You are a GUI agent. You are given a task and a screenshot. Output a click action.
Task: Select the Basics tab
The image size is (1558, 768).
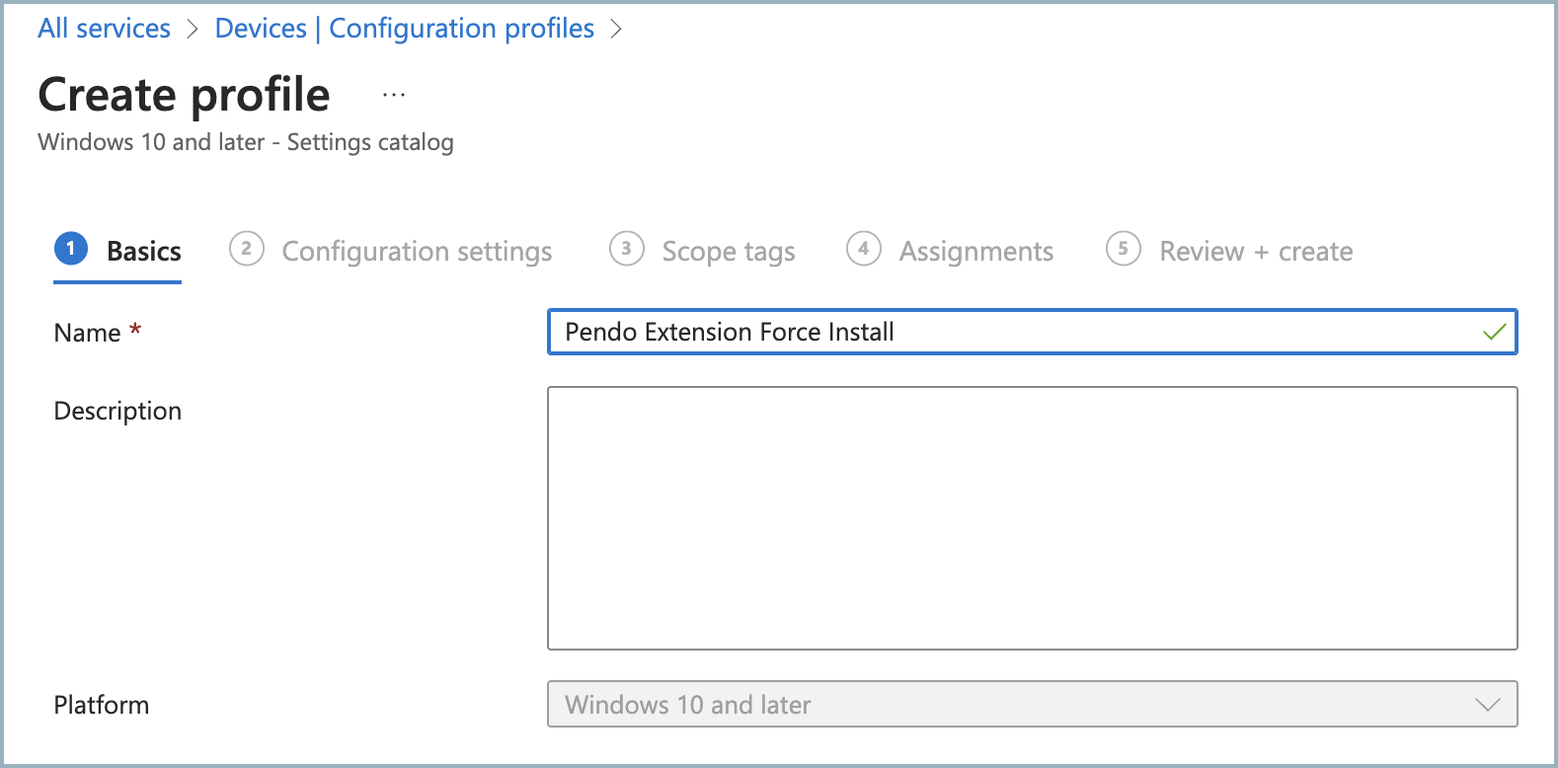pos(143,252)
